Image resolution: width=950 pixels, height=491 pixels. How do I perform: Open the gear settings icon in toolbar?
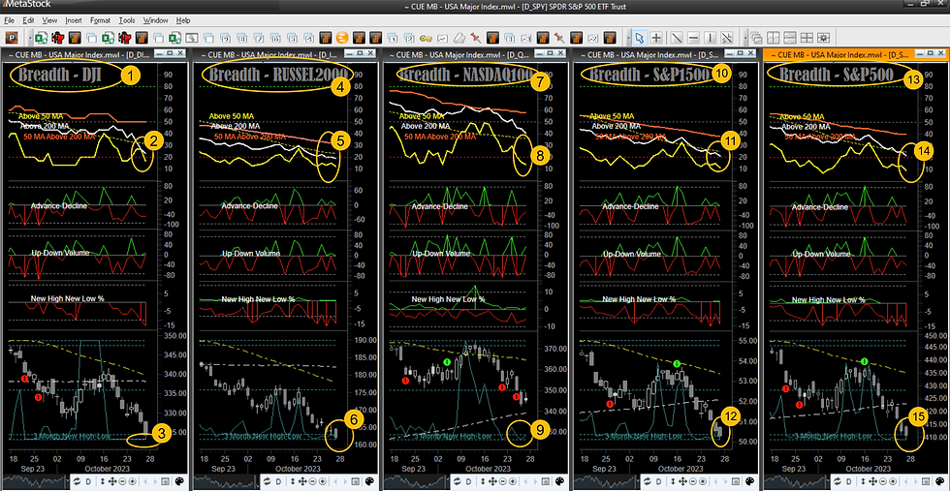click(x=823, y=38)
